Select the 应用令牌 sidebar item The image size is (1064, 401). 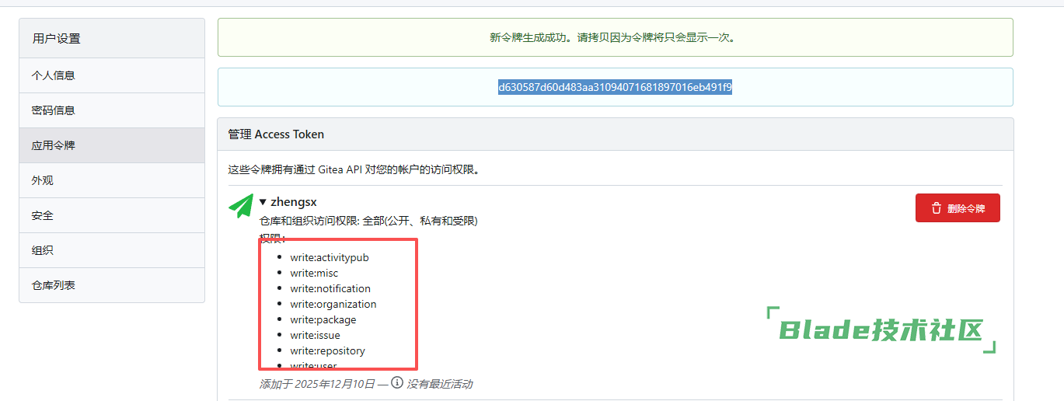point(53,145)
